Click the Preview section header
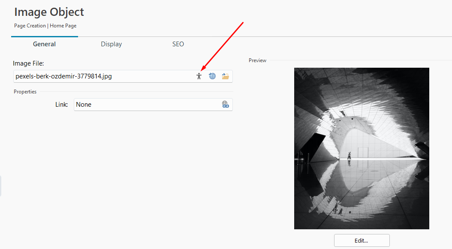Screen dimensions: 452x249 257,60
